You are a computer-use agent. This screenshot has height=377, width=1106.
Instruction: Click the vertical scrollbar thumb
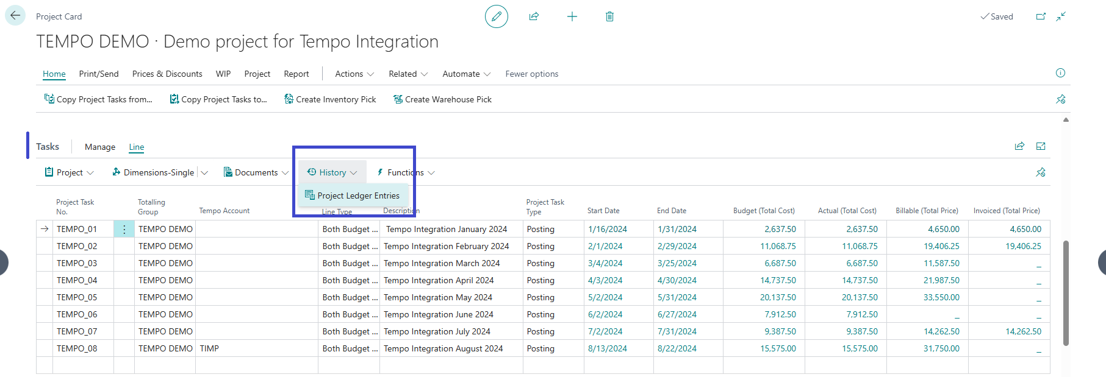coord(1066,292)
